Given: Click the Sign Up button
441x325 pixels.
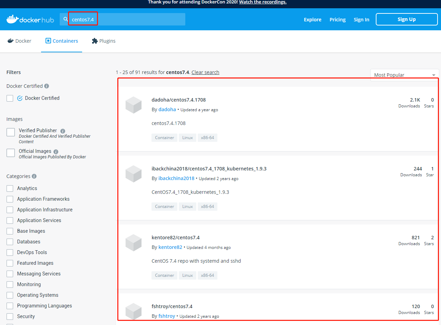Looking at the screenshot, I should click(x=407, y=19).
